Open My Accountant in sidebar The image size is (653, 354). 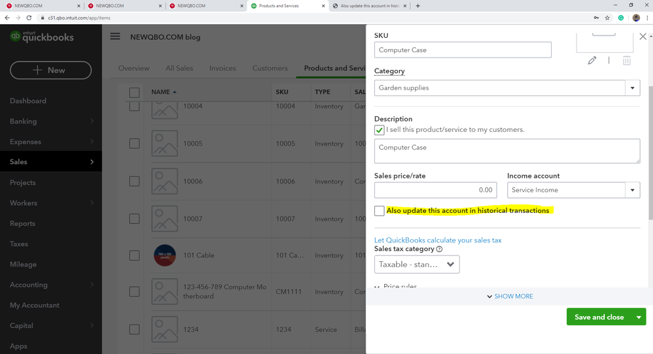pos(35,305)
